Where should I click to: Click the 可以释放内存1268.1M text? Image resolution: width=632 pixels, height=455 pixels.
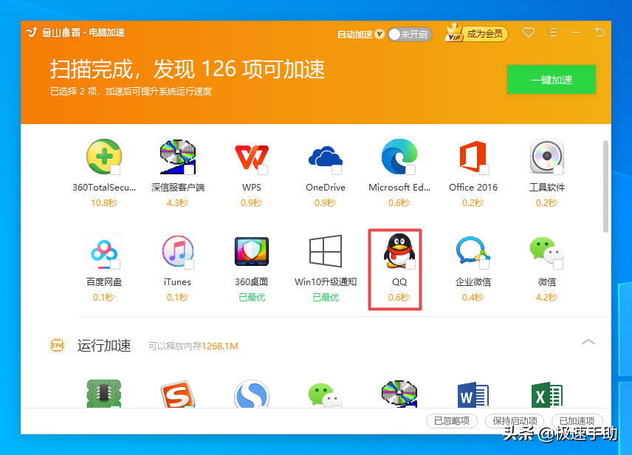pos(193,346)
